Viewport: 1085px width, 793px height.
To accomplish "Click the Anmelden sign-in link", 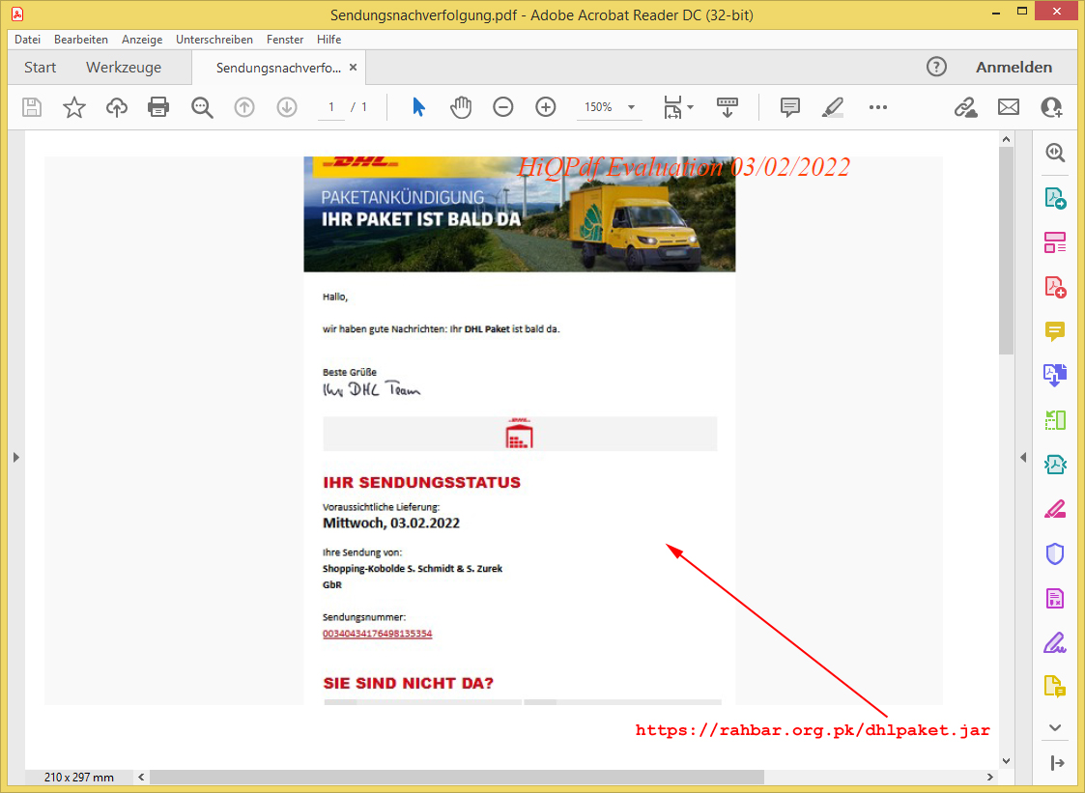I will point(1014,68).
